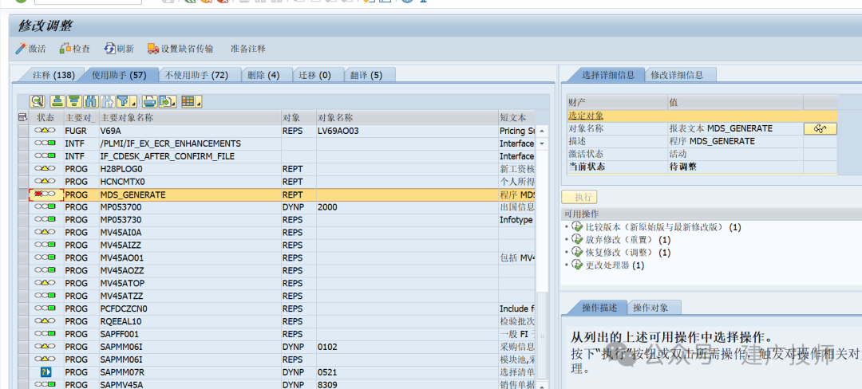This screenshot has height=389, width=862.
Task: Click value 报表文本 MDS_GENERATE
Action: [721, 128]
